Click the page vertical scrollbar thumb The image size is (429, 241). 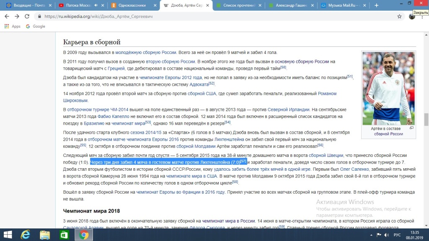[x=426, y=119]
